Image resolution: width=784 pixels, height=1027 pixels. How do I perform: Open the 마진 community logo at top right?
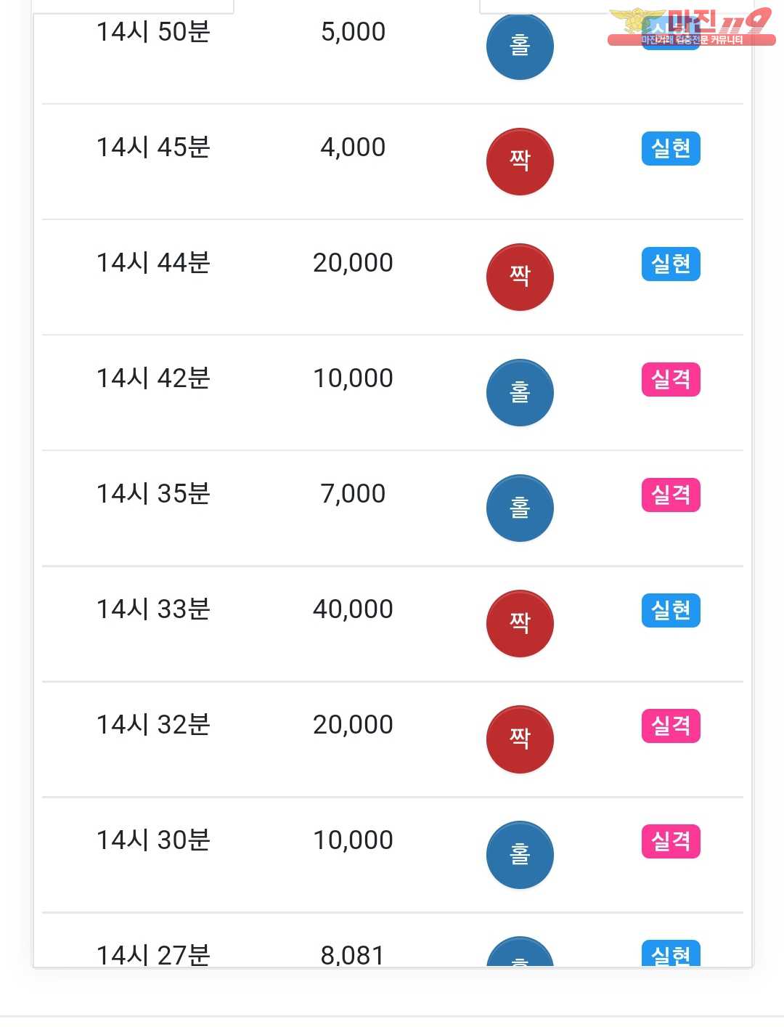point(691,28)
